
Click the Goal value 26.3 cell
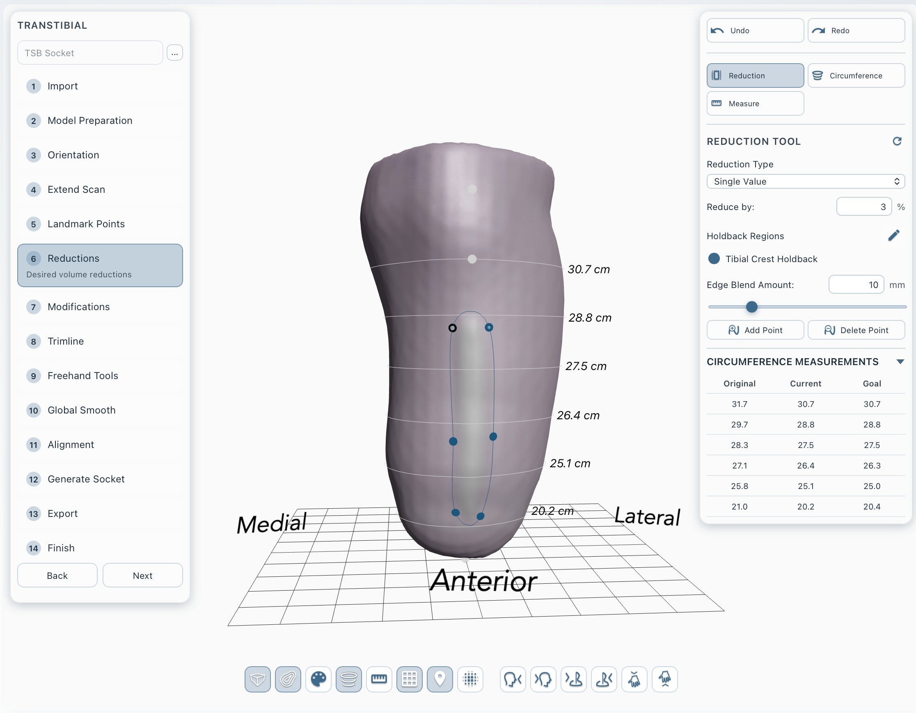872,465
